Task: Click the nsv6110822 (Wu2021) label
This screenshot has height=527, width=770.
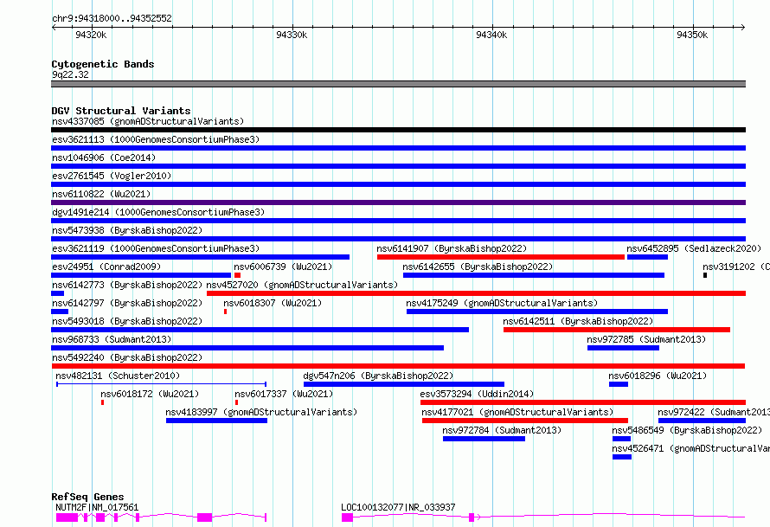Action: (101, 194)
